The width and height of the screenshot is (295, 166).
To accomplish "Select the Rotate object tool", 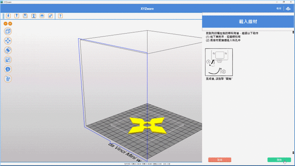I will (8, 50).
